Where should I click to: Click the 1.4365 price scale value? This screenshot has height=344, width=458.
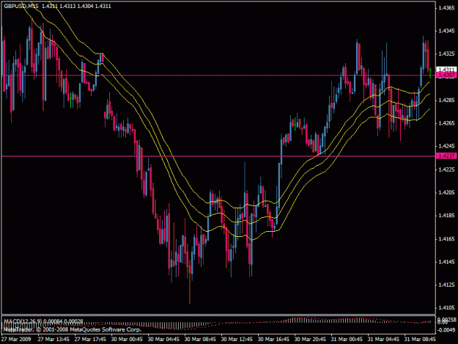point(446,8)
